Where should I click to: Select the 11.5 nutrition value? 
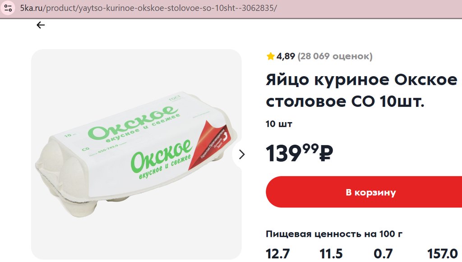331,254
